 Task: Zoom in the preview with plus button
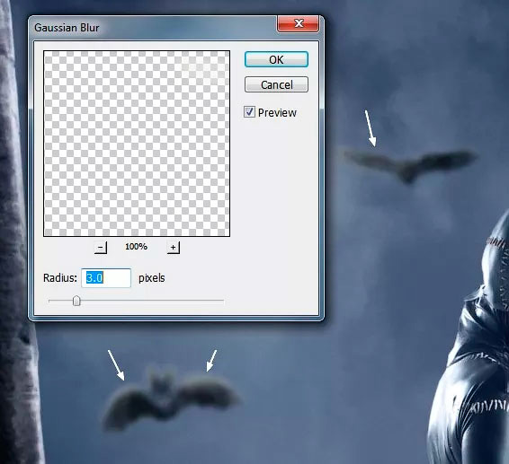174,247
